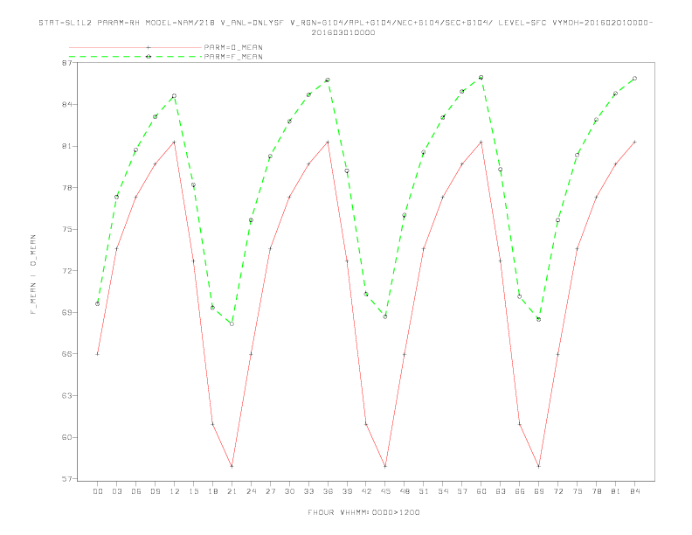The height and width of the screenshot is (535, 692).
Task: Click the x-axis hour label 39
Action: [347, 491]
